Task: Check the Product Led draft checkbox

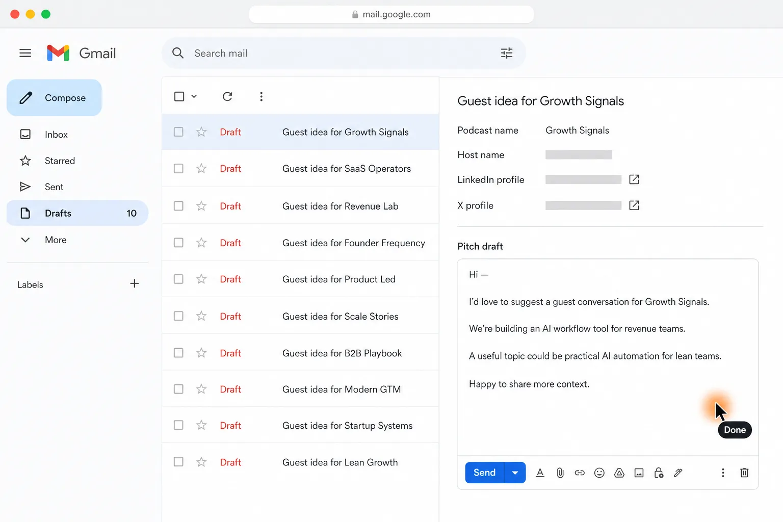Action: coord(178,279)
